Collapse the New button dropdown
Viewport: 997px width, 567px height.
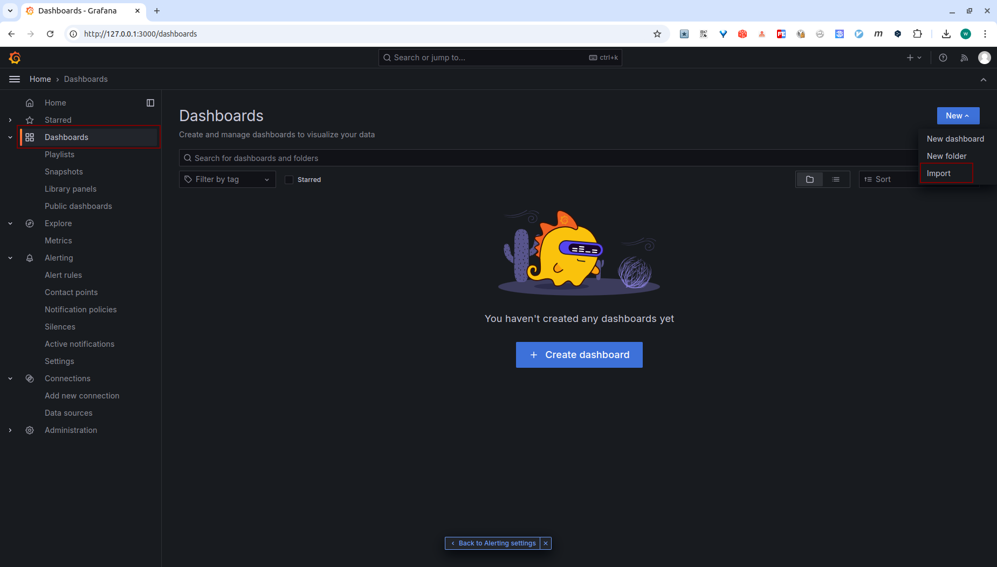[x=958, y=116]
